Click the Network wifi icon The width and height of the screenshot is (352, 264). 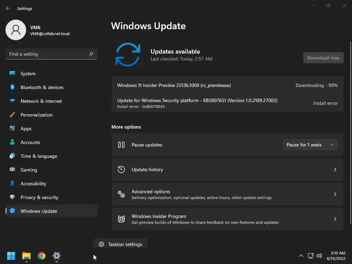(12, 101)
